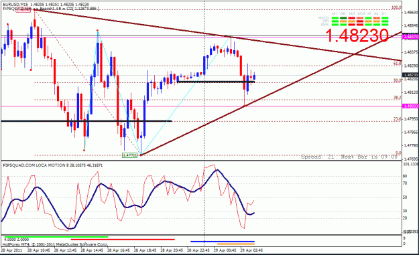Screen dimensions: 419x255
Task: Click the 29 Apr 00:45 time label
Action: point(225,250)
